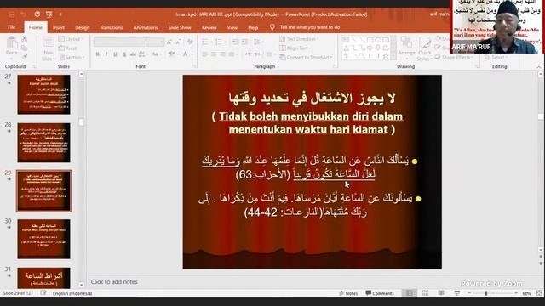Click the zoom percentage 68% value
This screenshot has width=545, height=306.
[526, 293]
